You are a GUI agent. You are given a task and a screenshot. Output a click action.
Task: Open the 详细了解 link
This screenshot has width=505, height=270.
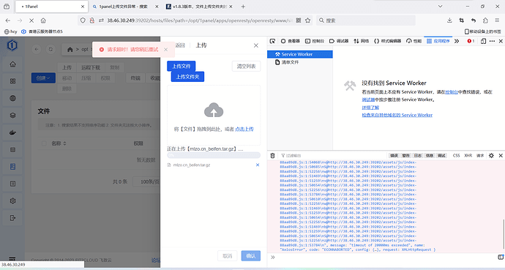tap(370, 107)
